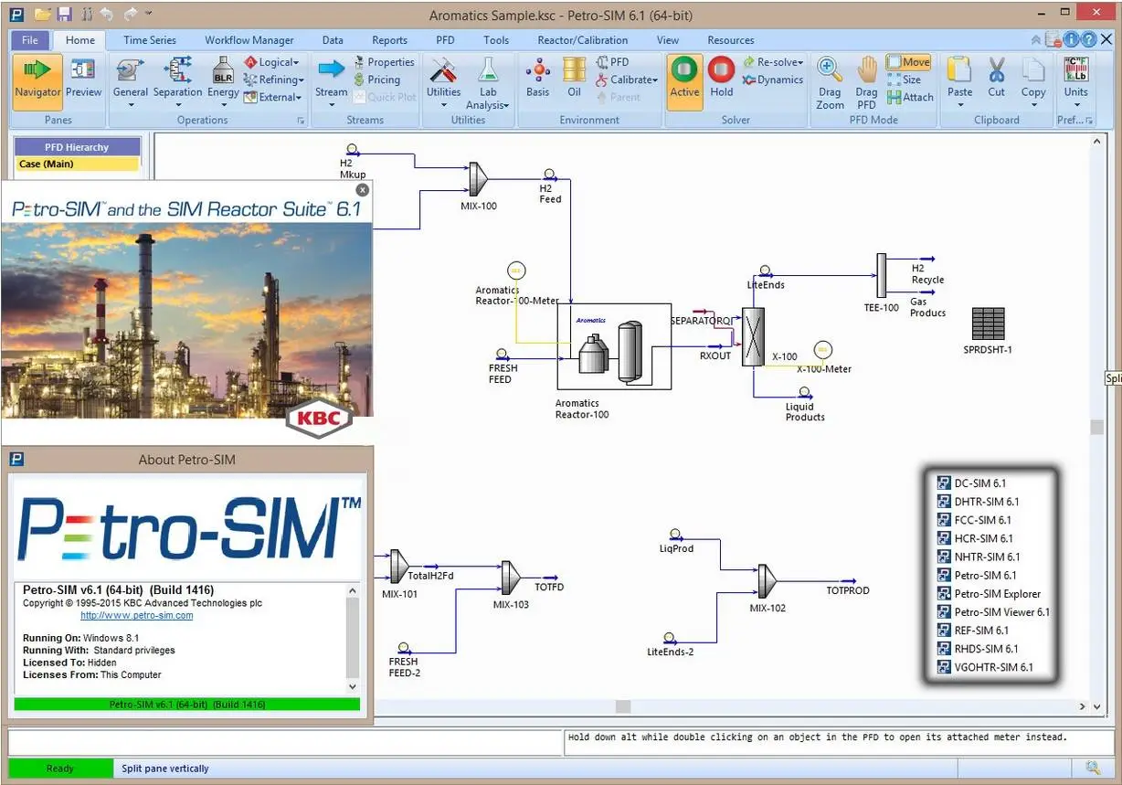Switch to PFD environment
The image size is (1122, 785).
click(612, 62)
